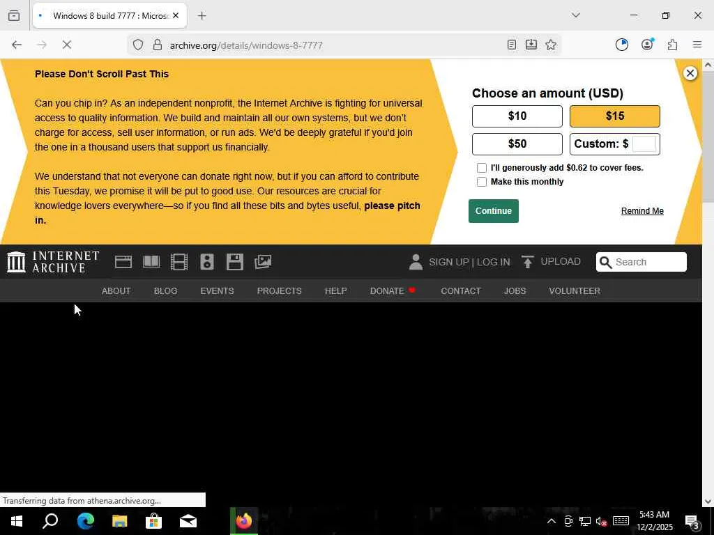Open the Software floppy disk icon
Viewport: 714px width, 535px height.
(x=235, y=262)
